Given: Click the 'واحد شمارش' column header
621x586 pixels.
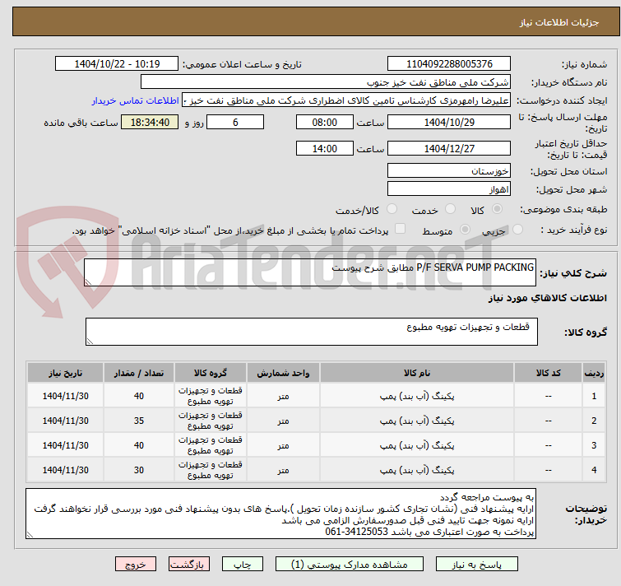Looking at the screenshot, I should [283, 373].
